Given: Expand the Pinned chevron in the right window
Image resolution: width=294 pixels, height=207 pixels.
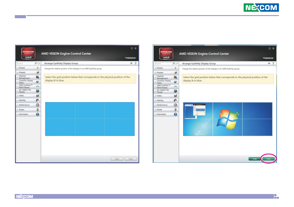Looking at the screenshot, I should [156, 68].
